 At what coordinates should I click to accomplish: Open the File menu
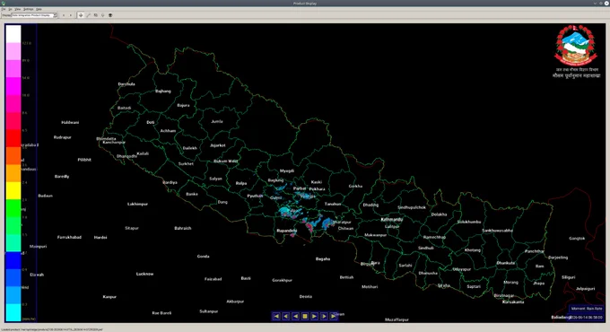(x=4, y=9)
